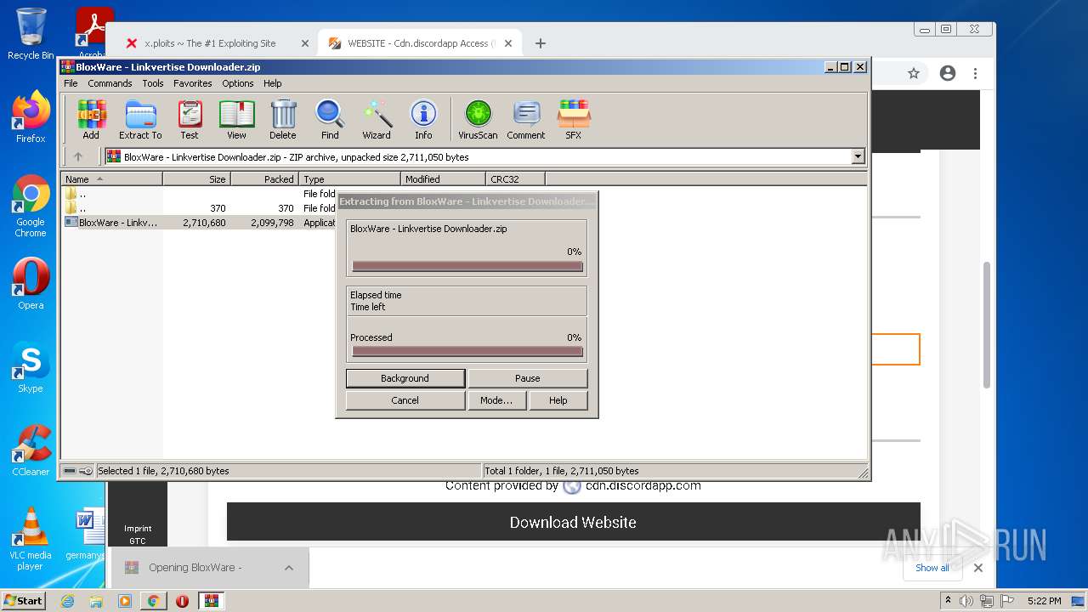Click Help button in extraction dialog
The image size is (1088, 612).
[x=558, y=400]
